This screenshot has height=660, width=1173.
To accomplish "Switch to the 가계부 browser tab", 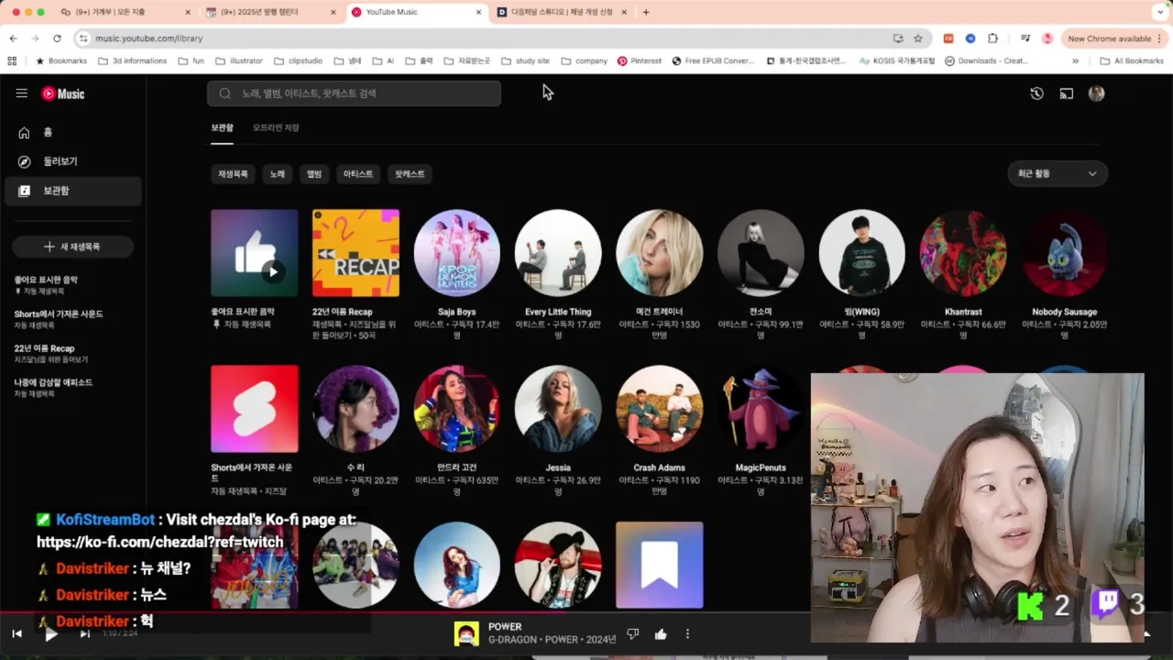I will (x=124, y=12).
